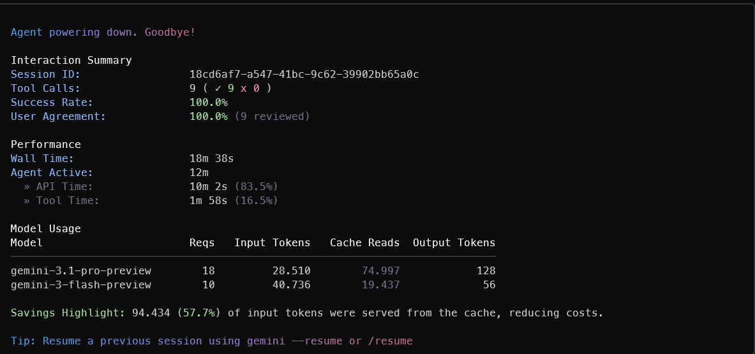This screenshot has width=755, height=354.
Task: Select session ID value 18cd6af7-a547-41bc-9c62-39902bb65a0c
Action: (304, 75)
